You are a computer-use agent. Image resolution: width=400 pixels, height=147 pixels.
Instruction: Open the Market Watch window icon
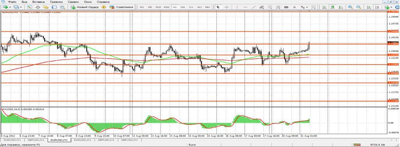(x=30, y=7)
